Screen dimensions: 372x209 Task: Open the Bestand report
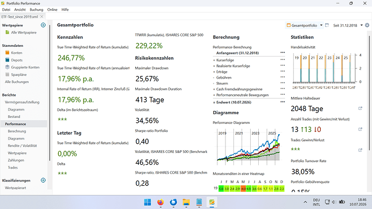pos(14,116)
